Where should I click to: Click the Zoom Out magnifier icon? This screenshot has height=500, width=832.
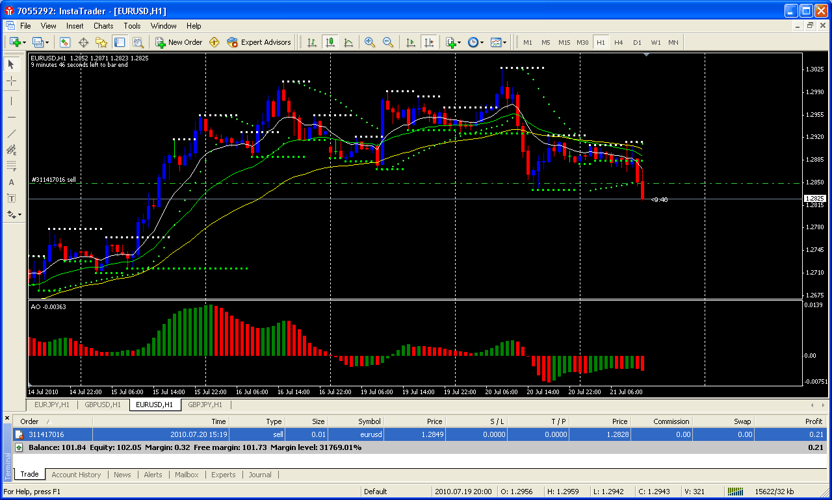coord(388,42)
